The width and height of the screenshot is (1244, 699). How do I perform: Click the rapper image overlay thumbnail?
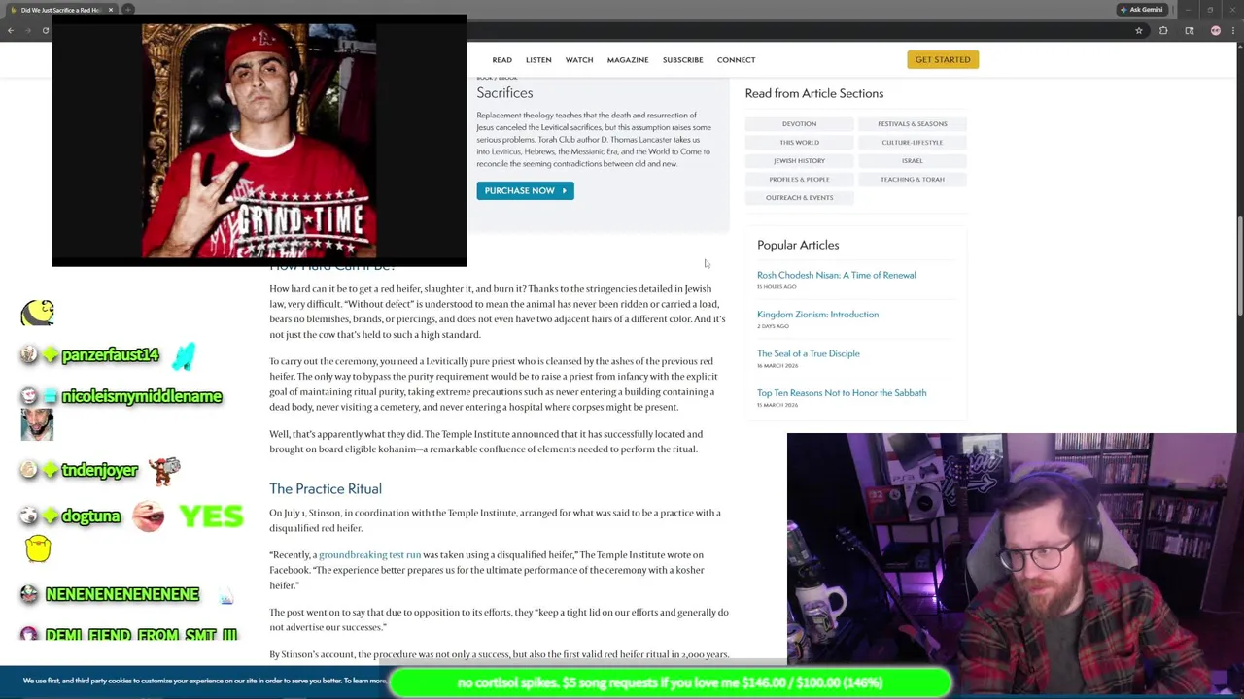259,141
